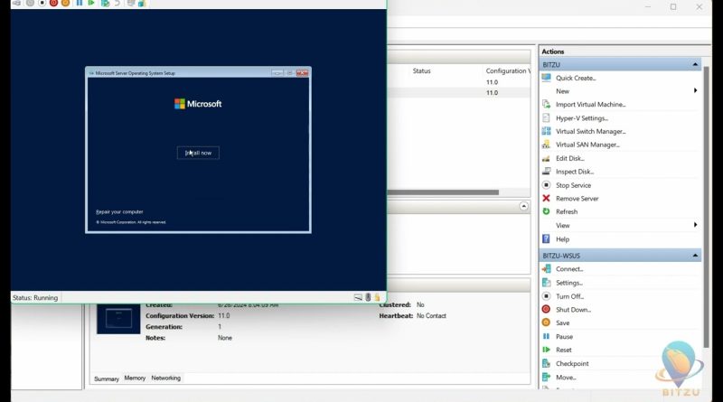
Task: Click the horizontal scrollbar in VM list
Action: point(443,192)
